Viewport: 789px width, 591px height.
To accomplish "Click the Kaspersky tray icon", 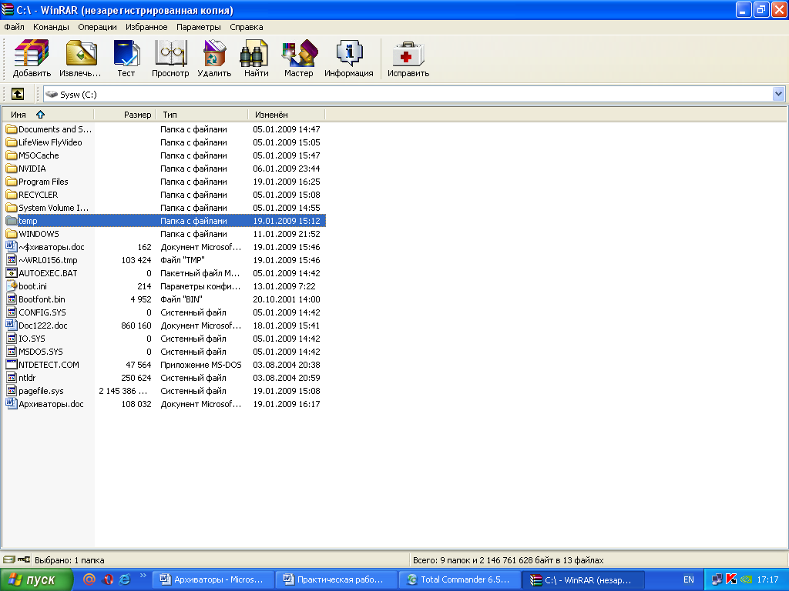I will pyautogui.click(x=731, y=579).
